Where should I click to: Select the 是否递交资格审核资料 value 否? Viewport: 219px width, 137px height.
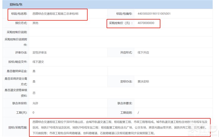pyautogui.click(x=34, y=93)
